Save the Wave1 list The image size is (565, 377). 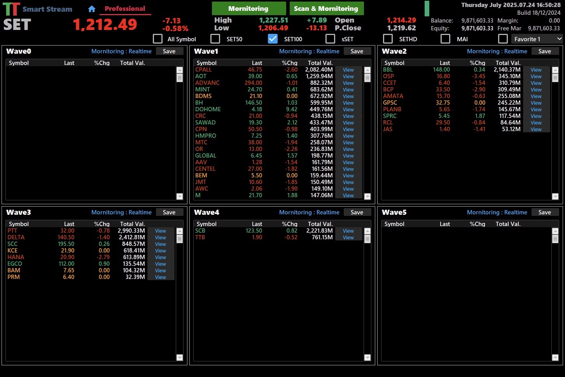(357, 51)
